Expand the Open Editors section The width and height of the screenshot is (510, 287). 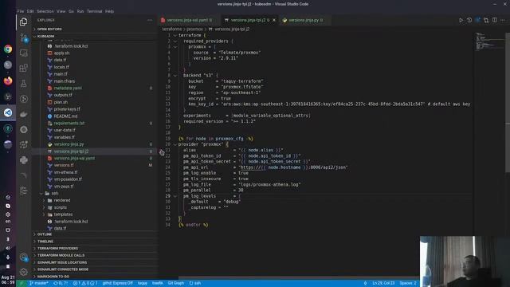coord(94,29)
